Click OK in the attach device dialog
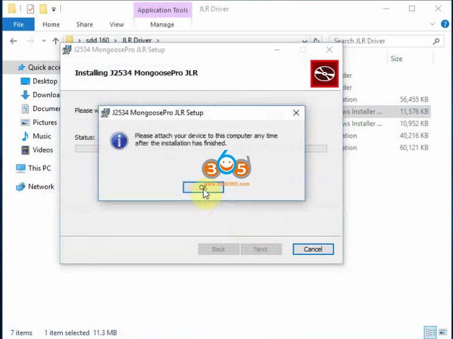The image size is (453, 339). click(x=203, y=187)
